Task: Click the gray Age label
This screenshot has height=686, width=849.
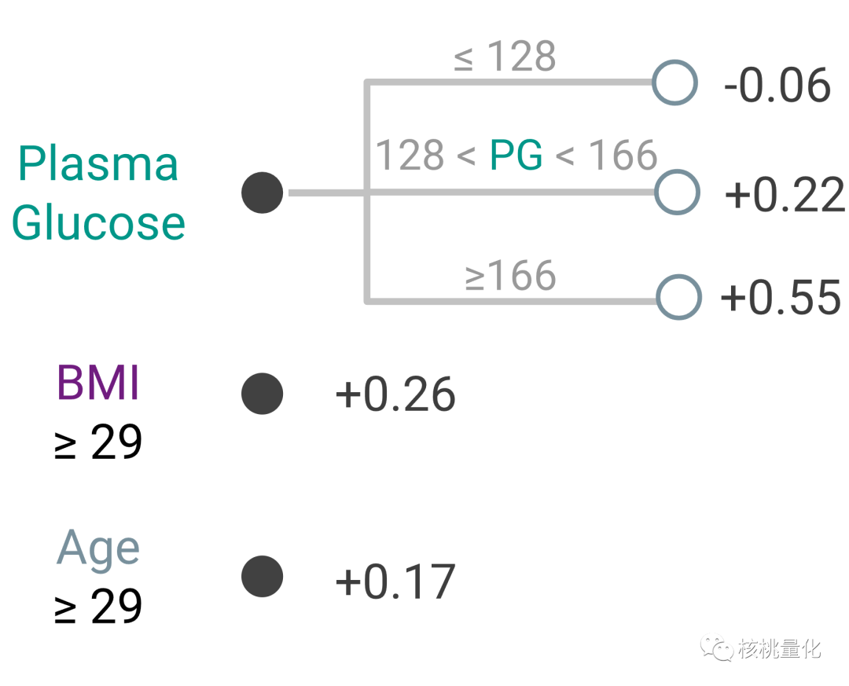Action: coord(98,548)
